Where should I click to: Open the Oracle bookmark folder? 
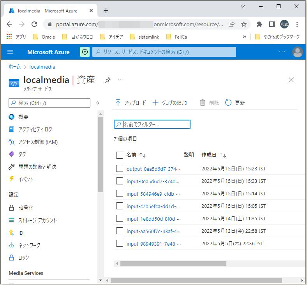(44, 37)
